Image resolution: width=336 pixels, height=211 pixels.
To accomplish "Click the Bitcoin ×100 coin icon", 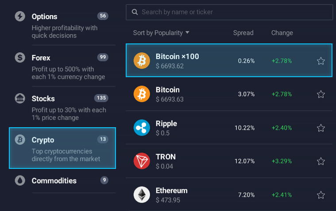I will (142, 61).
